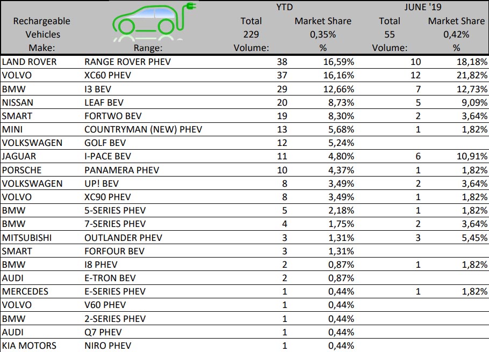Viewport: 489px width, 352px height.
Task: Click the 21,82% June market share cell
Action: pyautogui.click(x=470, y=75)
